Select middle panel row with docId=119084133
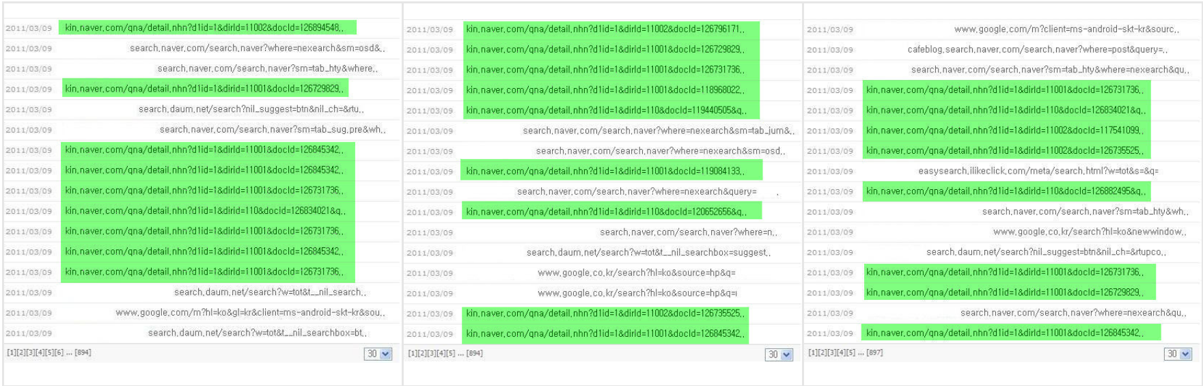The width and height of the screenshot is (1203, 386). pyautogui.click(x=611, y=171)
